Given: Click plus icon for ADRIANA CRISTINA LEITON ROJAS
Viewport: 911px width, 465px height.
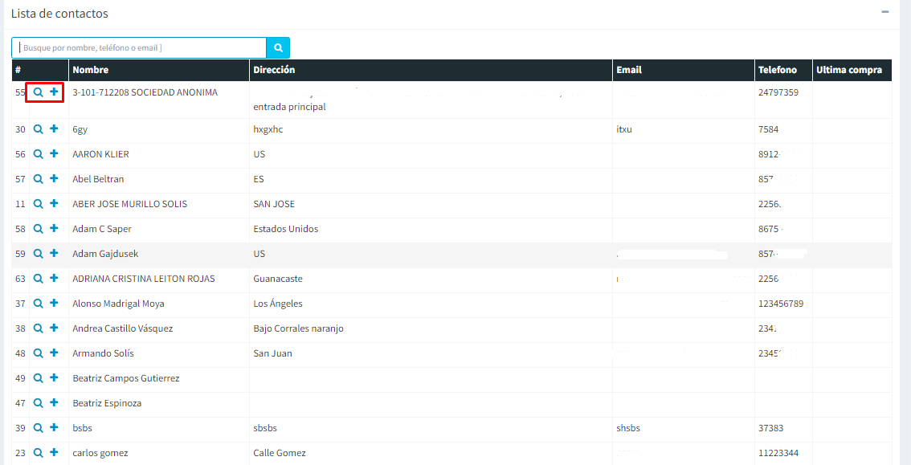Looking at the screenshot, I should click(x=54, y=279).
